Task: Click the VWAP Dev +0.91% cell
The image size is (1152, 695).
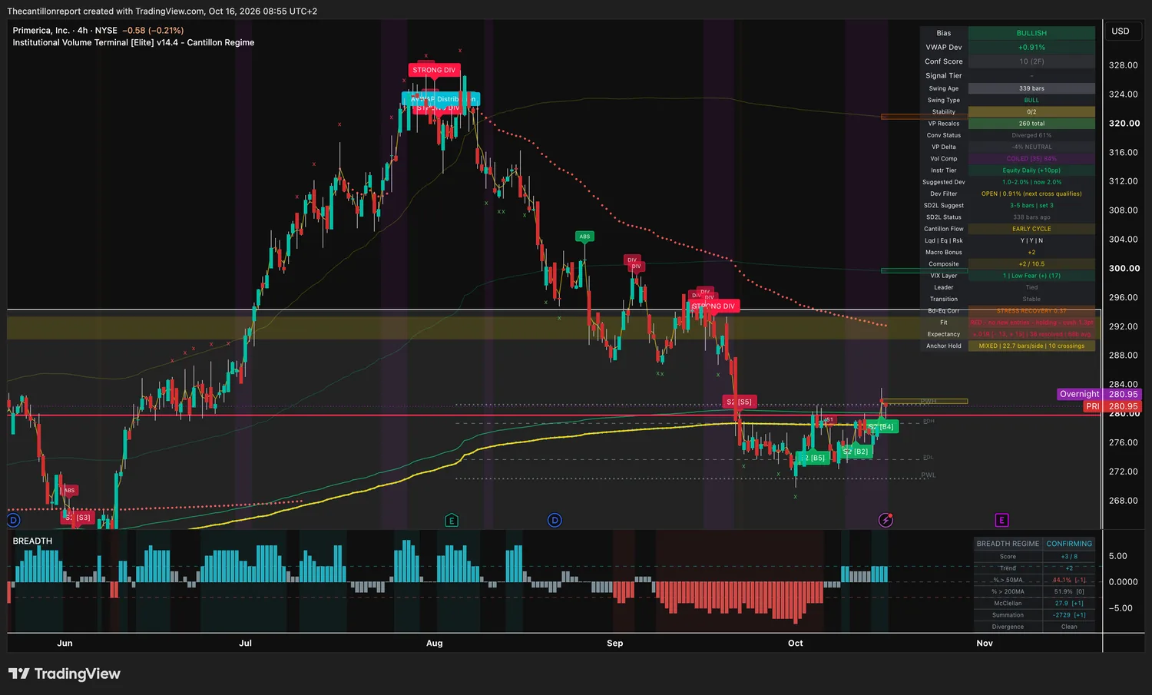Action: 1031,47
